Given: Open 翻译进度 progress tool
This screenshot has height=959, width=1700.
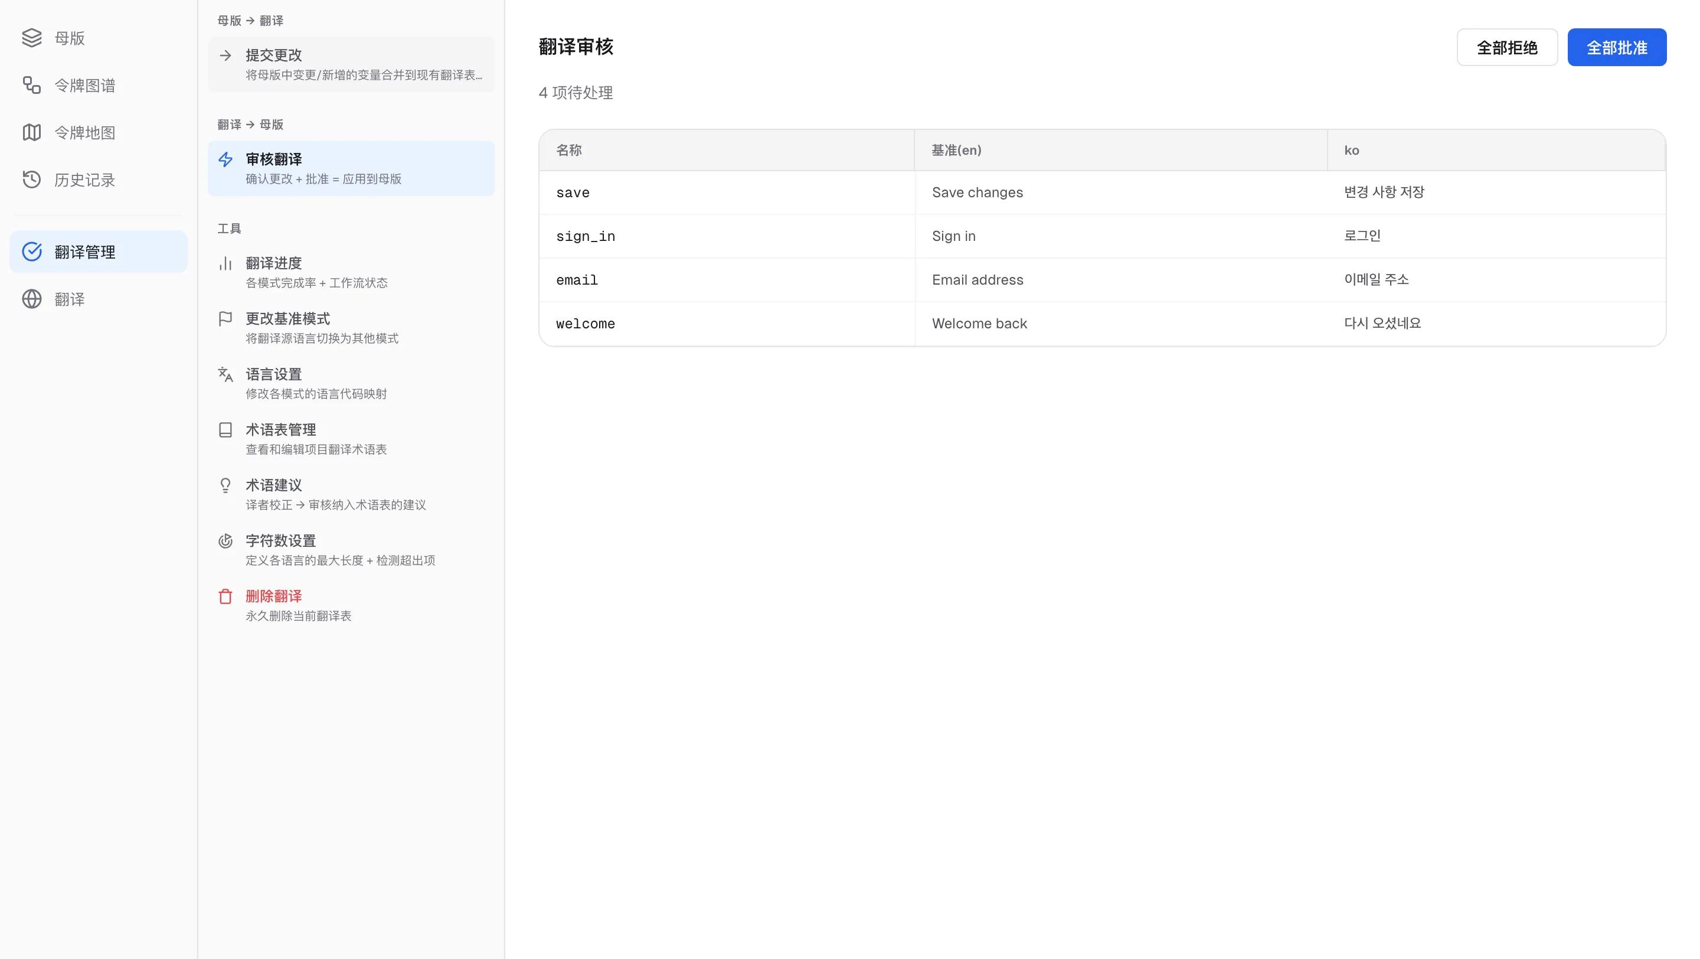Looking at the screenshot, I should pos(351,272).
